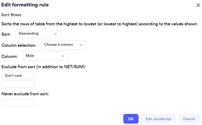Confirm the rule with OK
202x125 pixels.
click(131, 119)
